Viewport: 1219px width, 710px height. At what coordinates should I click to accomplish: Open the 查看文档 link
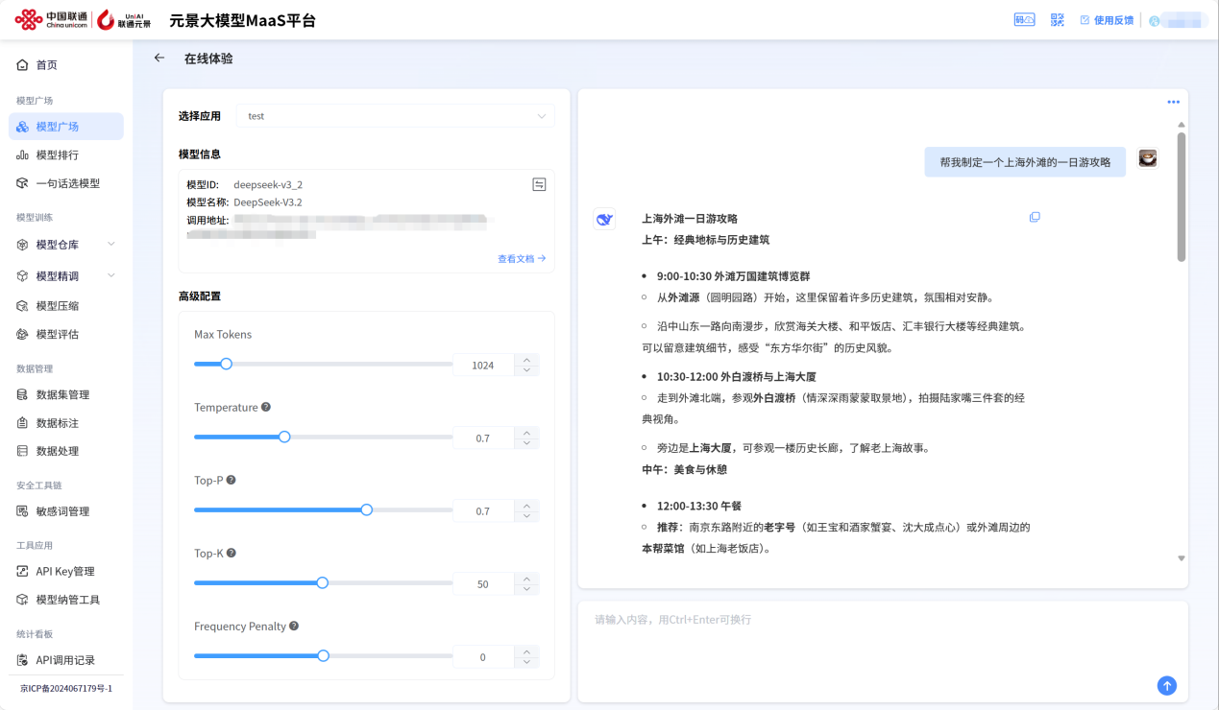[x=522, y=258]
